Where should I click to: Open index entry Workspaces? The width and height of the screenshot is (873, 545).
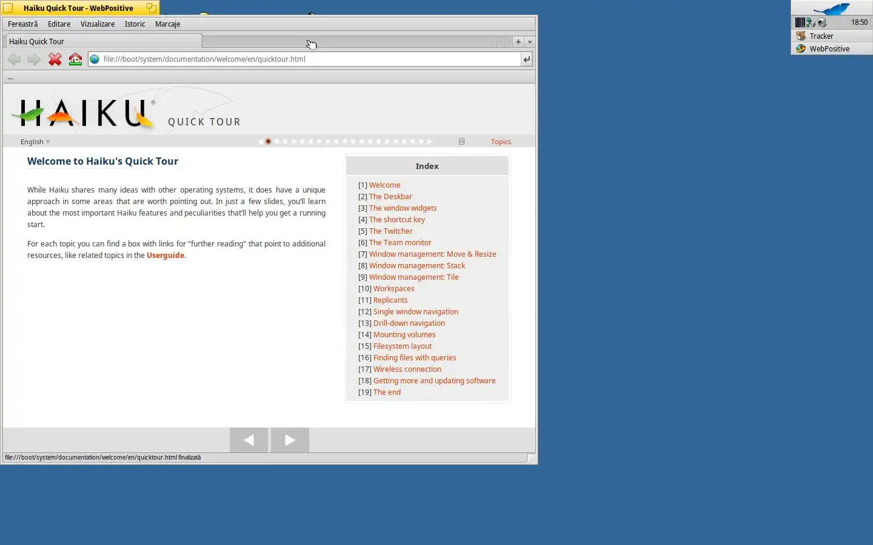tap(393, 289)
